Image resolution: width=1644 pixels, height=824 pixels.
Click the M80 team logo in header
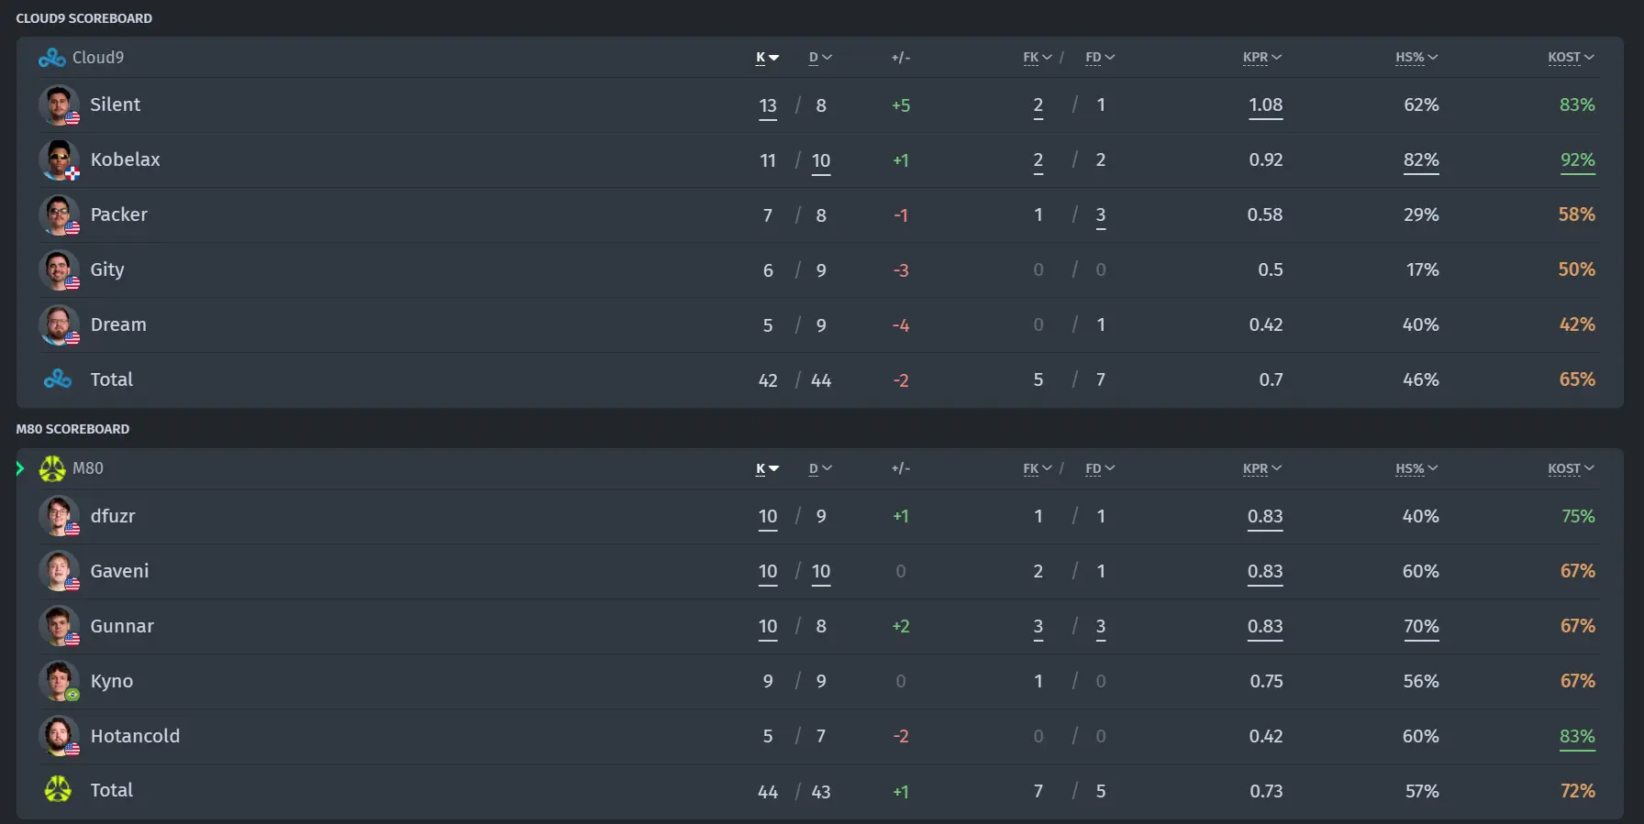pos(52,469)
